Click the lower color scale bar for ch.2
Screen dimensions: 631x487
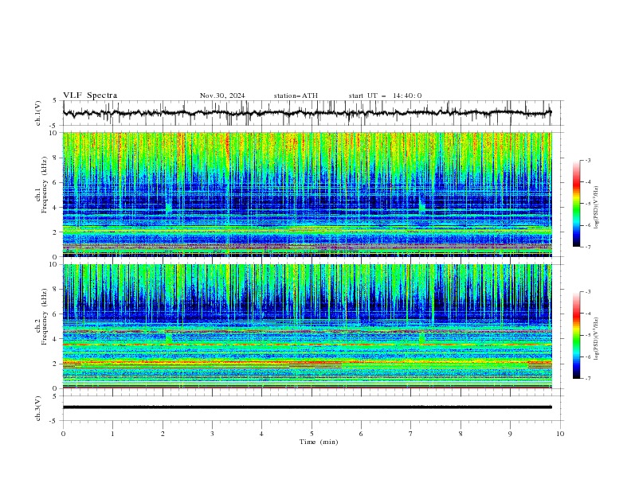point(576,335)
